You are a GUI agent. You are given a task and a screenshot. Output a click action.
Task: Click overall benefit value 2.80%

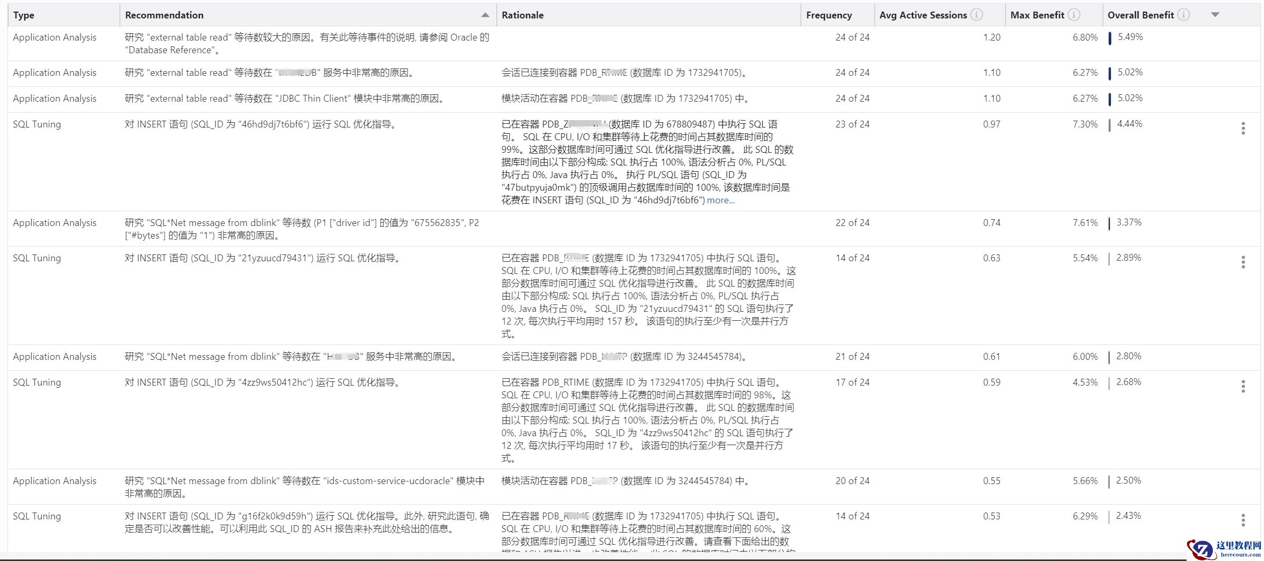pos(1129,356)
